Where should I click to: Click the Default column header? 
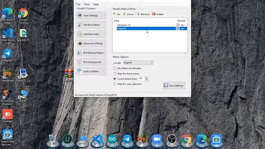(x=181, y=21)
